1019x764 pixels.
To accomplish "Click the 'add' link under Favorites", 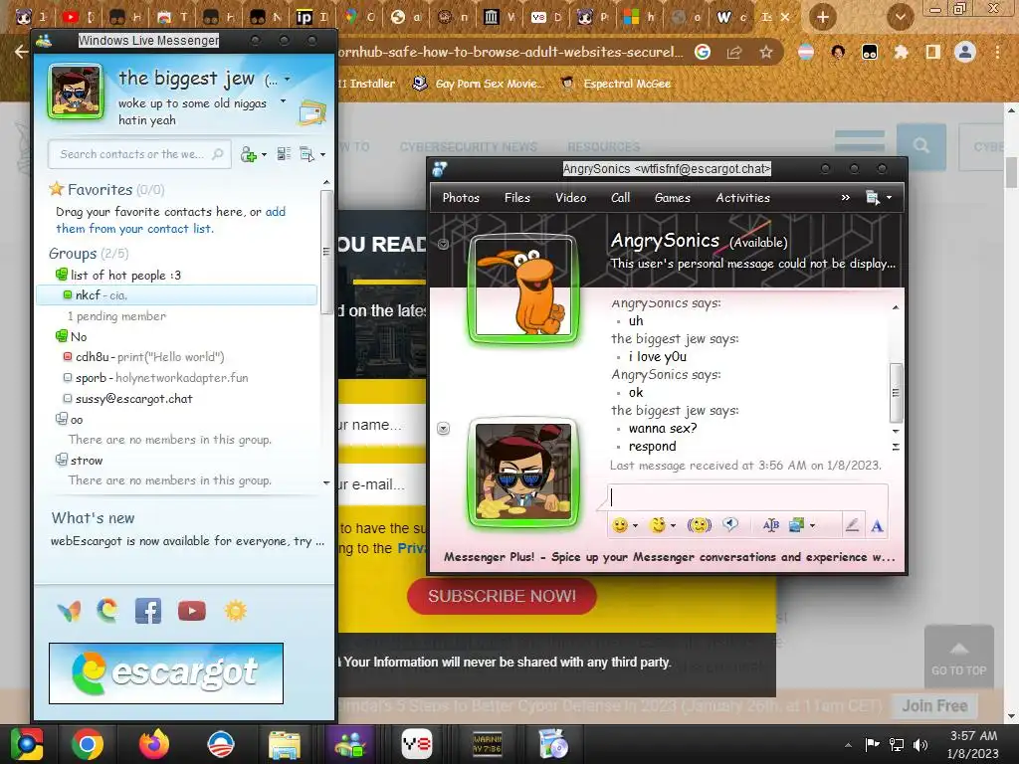I will [275, 212].
